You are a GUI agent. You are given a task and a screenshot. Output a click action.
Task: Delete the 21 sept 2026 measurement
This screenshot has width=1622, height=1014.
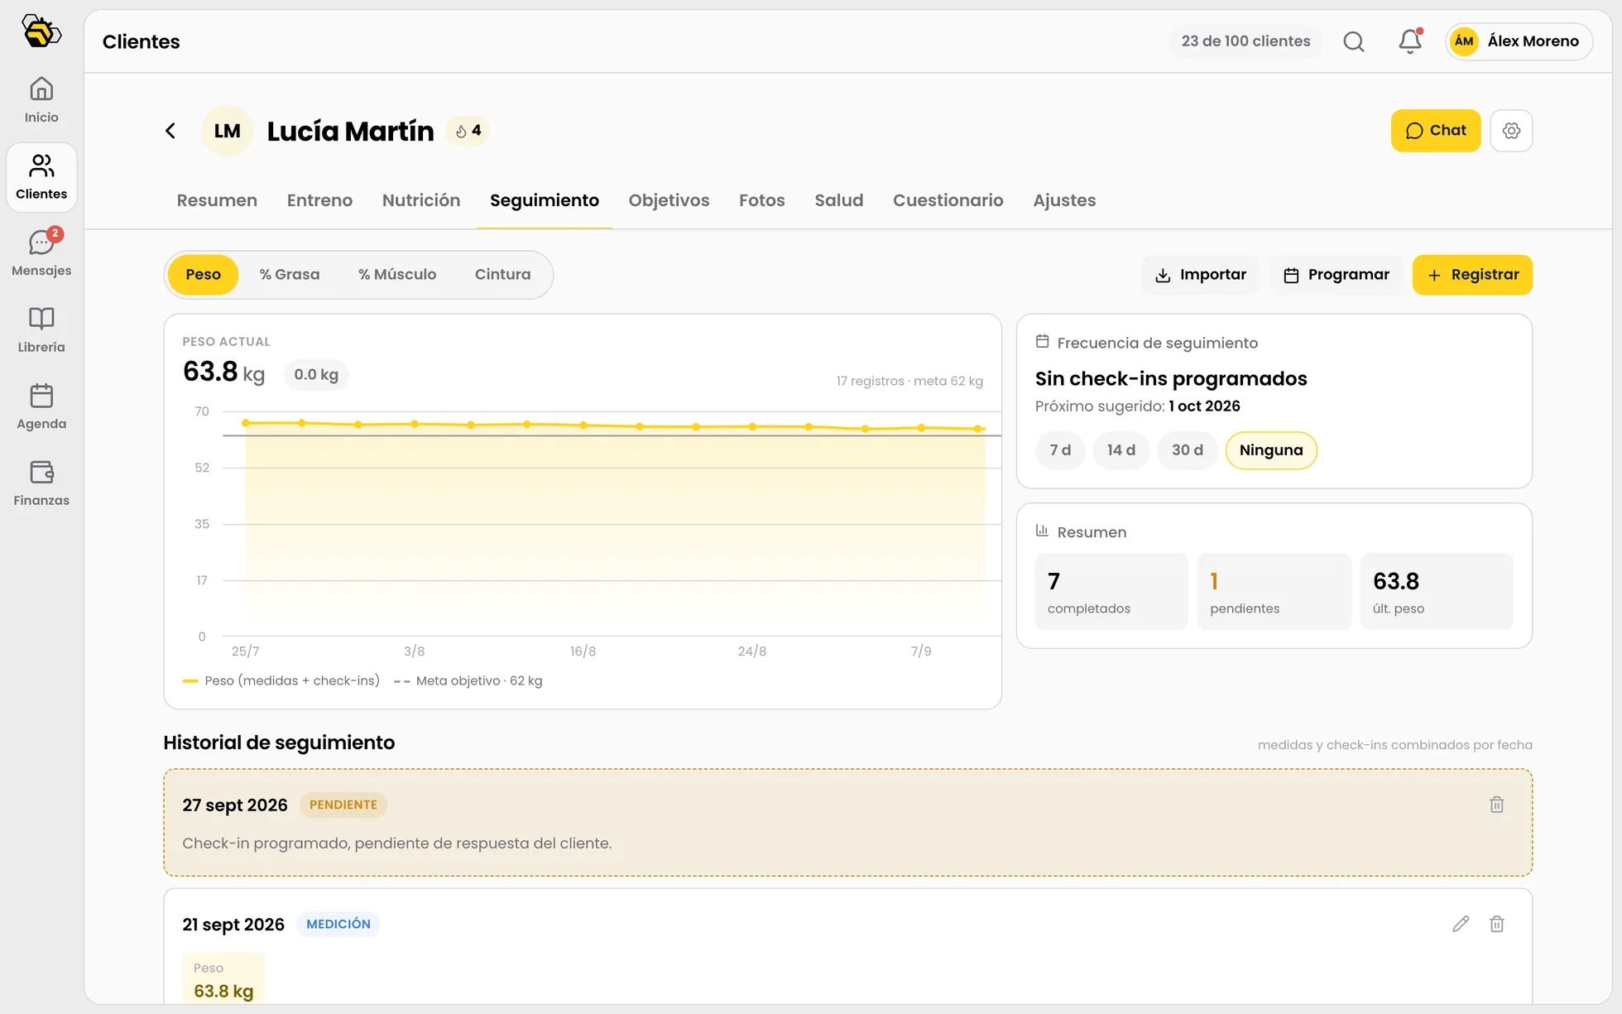pos(1496,924)
